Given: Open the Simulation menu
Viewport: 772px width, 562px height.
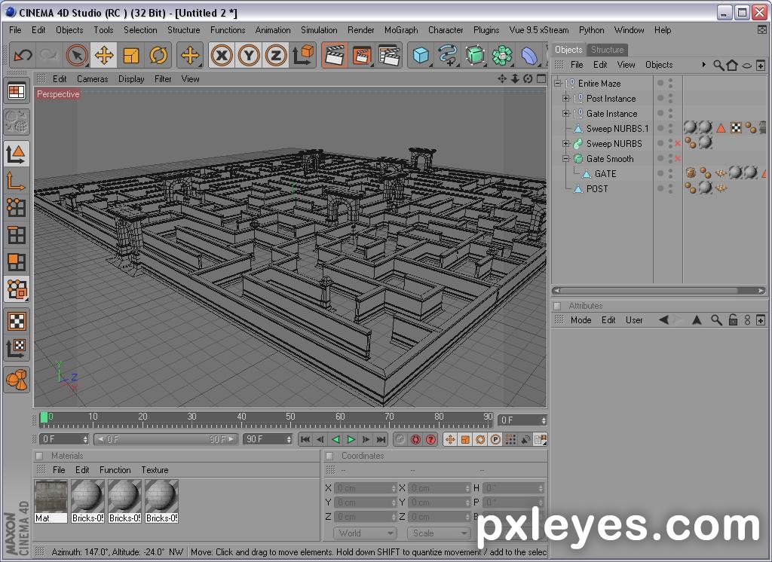Looking at the screenshot, I should tap(319, 30).
